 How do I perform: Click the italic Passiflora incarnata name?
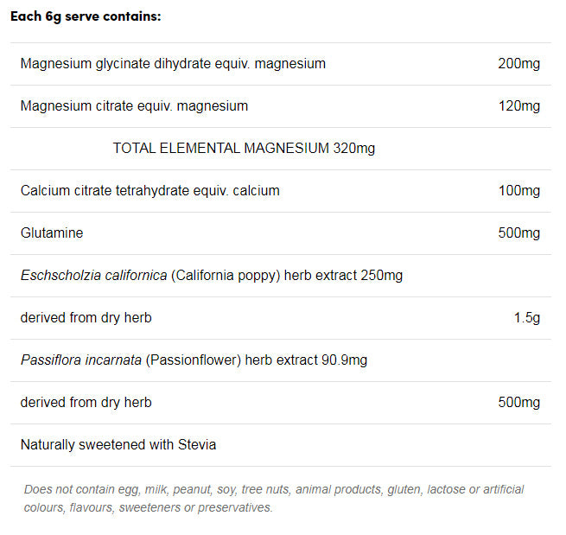tap(80, 360)
